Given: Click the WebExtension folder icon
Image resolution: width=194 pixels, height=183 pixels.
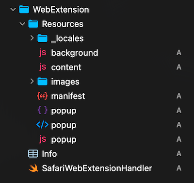Looking at the screenshot, I should (24, 9).
